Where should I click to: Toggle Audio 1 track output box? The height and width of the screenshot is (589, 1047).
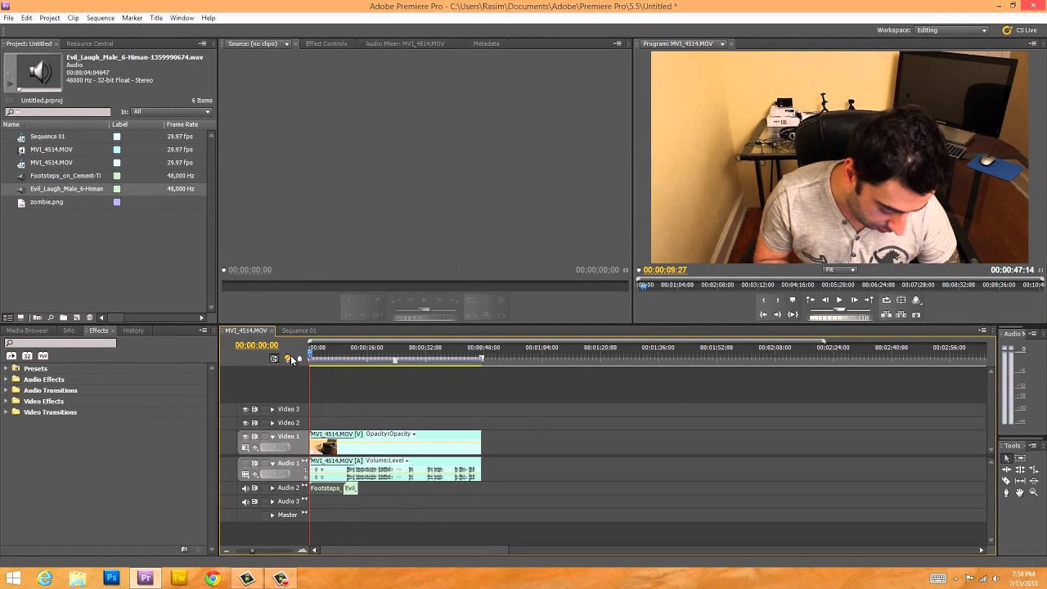tap(245, 463)
